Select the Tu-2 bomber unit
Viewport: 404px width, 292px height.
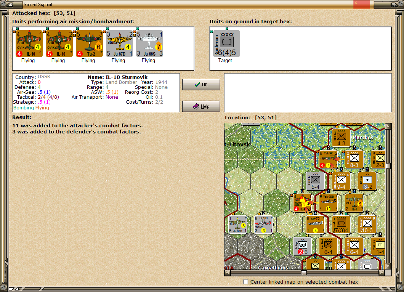(x=89, y=43)
